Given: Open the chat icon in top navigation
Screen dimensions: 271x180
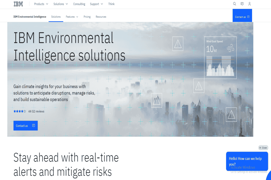Looking at the screenshot, I should (x=242, y=4).
